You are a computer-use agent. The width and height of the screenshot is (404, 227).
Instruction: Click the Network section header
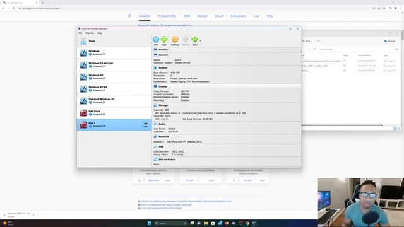[163, 137]
